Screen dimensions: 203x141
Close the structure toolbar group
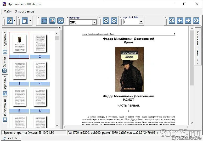click(4, 17)
